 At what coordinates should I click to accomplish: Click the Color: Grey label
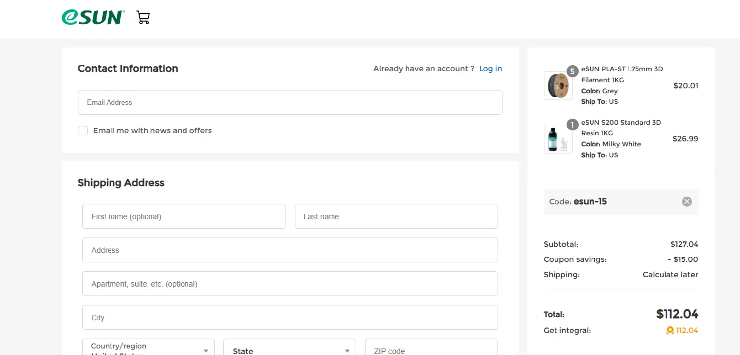[599, 91]
